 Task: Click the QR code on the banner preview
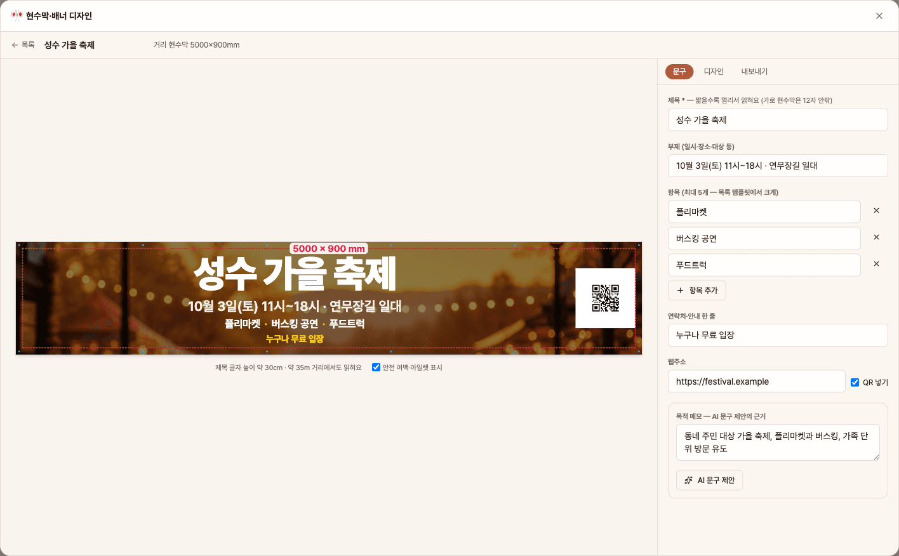coord(605,298)
